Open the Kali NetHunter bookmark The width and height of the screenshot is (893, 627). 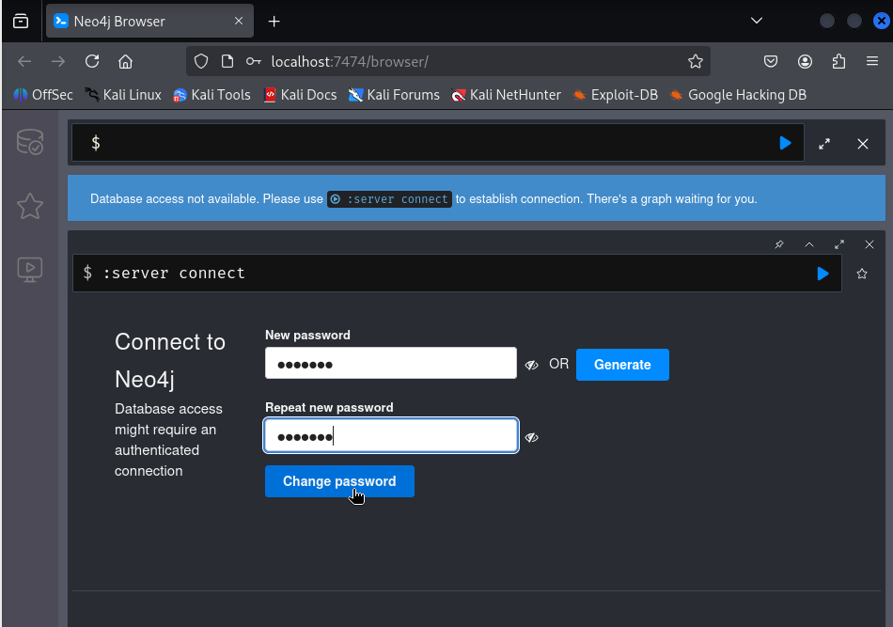[507, 95]
